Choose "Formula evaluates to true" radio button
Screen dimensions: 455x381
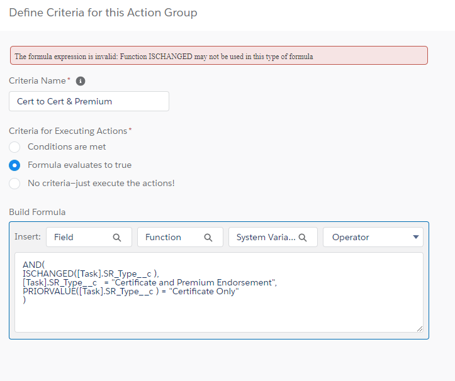pos(14,165)
